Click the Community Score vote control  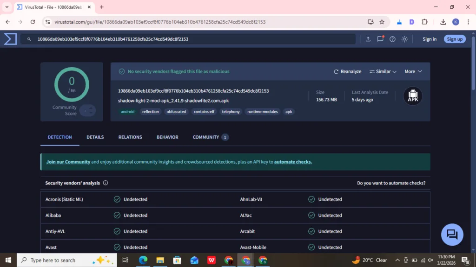click(x=87, y=111)
